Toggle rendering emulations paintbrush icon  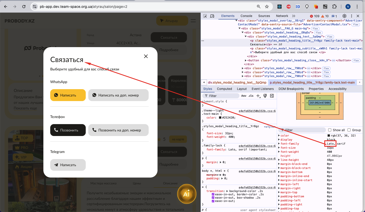point(265,96)
